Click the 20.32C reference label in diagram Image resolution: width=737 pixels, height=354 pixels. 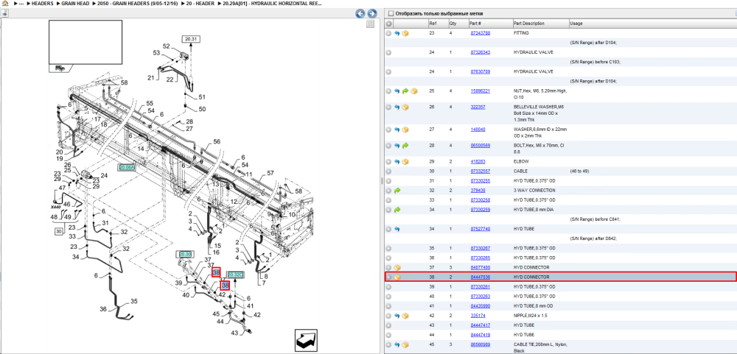pyautogui.click(x=235, y=275)
